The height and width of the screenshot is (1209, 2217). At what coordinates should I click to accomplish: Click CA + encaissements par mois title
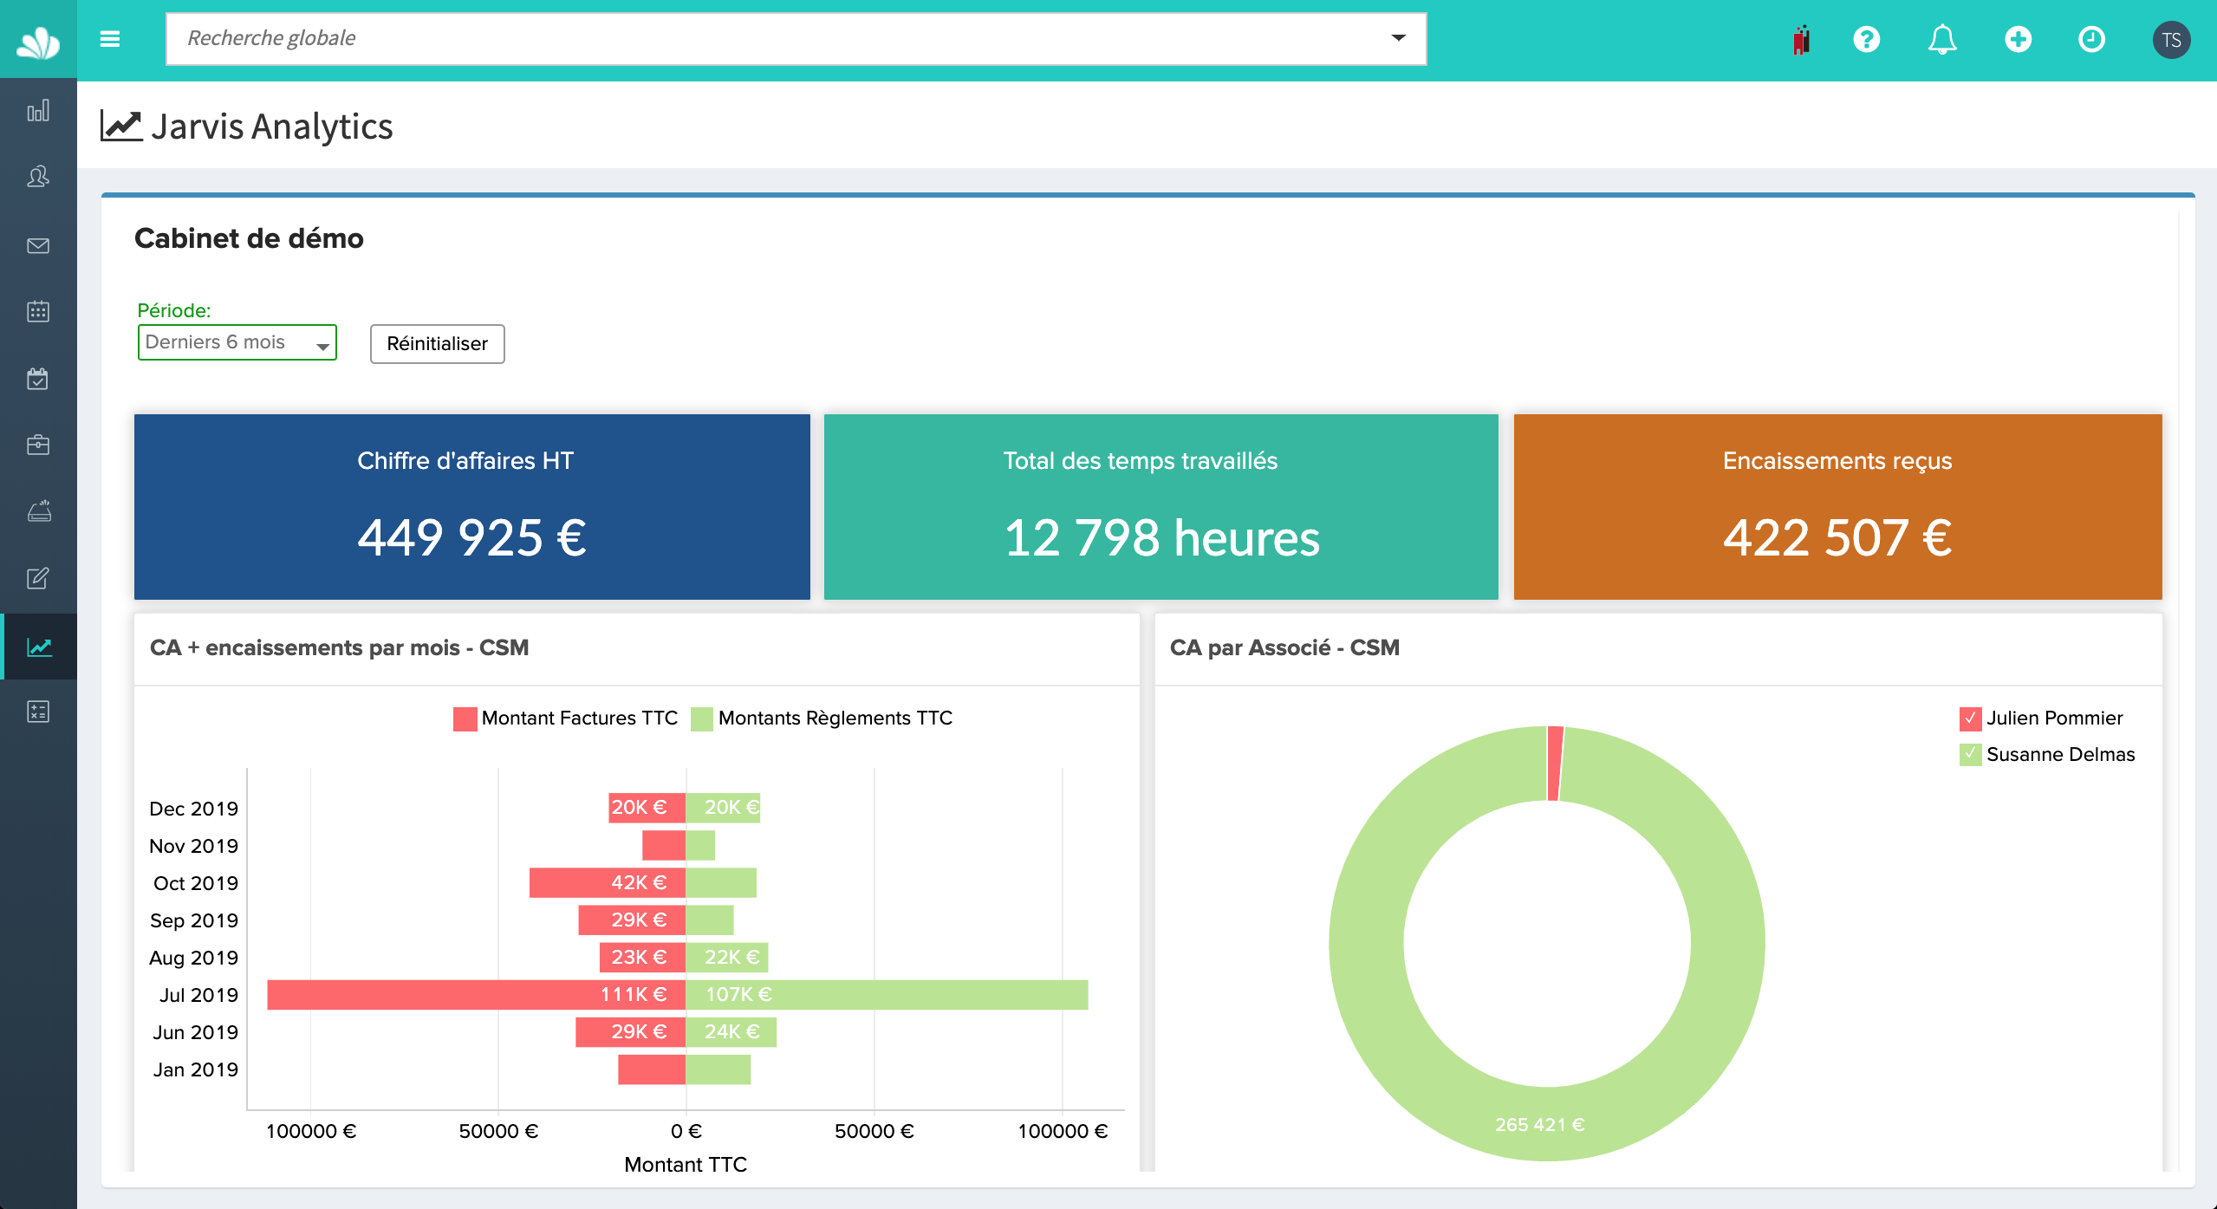[x=339, y=647]
